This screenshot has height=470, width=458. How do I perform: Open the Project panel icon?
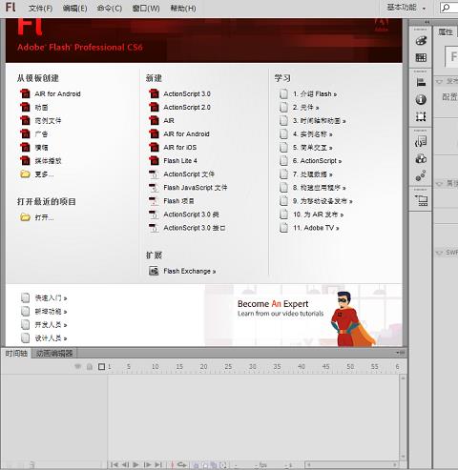click(x=422, y=200)
